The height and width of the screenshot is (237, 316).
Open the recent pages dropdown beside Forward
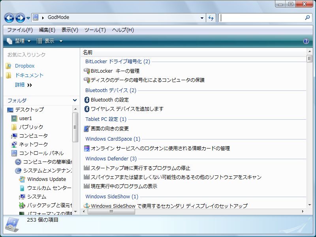click(28, 18)
